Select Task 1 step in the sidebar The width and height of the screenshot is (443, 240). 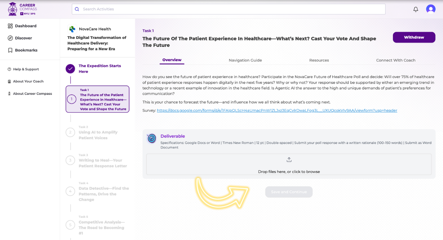coord(97,99)
